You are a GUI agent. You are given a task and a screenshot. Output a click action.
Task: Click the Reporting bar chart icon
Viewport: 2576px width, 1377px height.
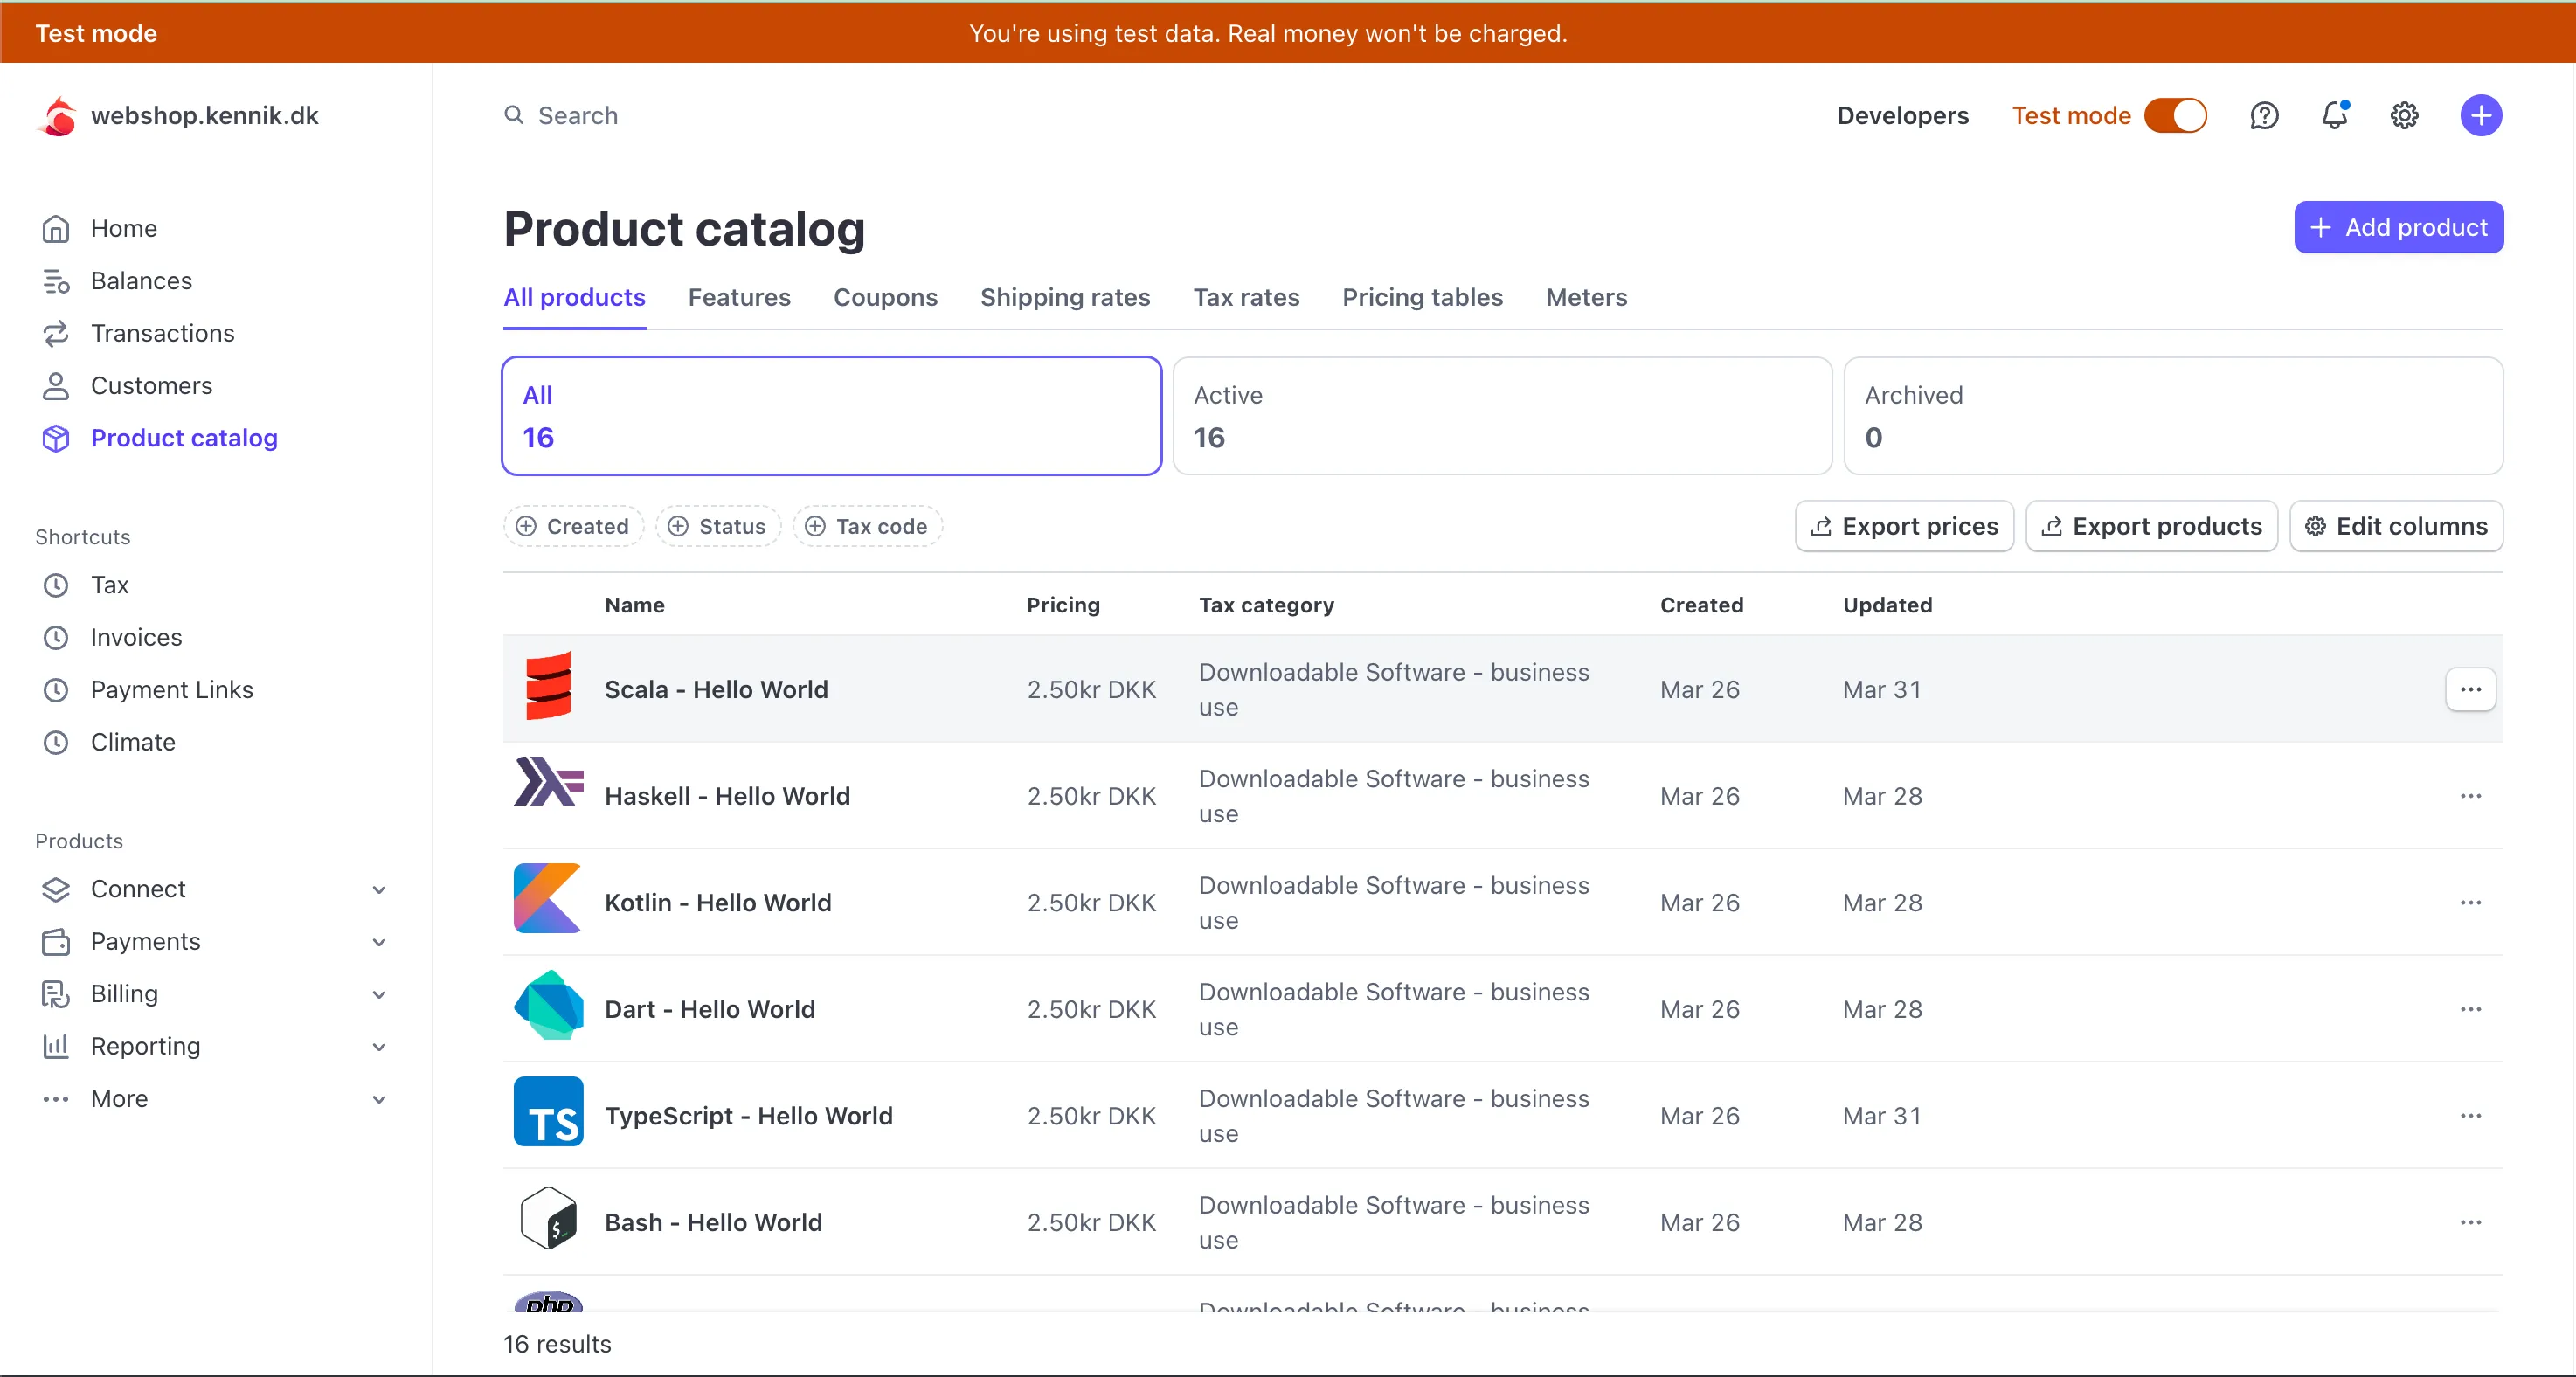[x=56, y=1046]
